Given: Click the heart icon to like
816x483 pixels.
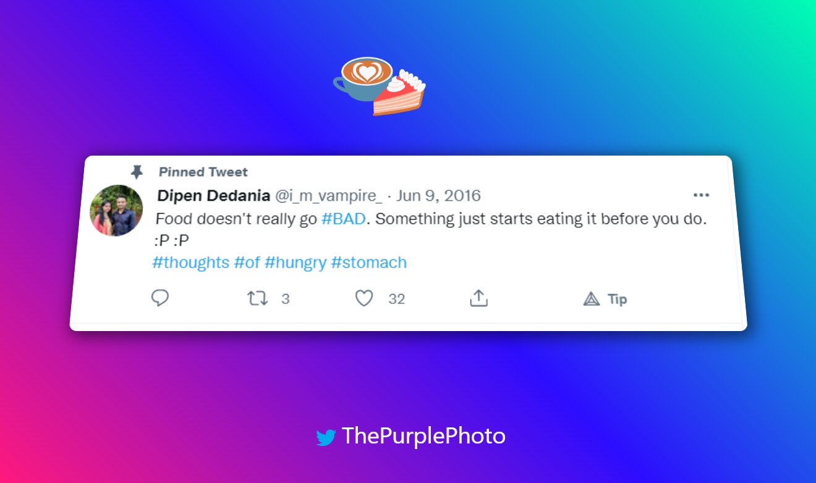Looking at the screenshot, I should click(x=364, y=298).
